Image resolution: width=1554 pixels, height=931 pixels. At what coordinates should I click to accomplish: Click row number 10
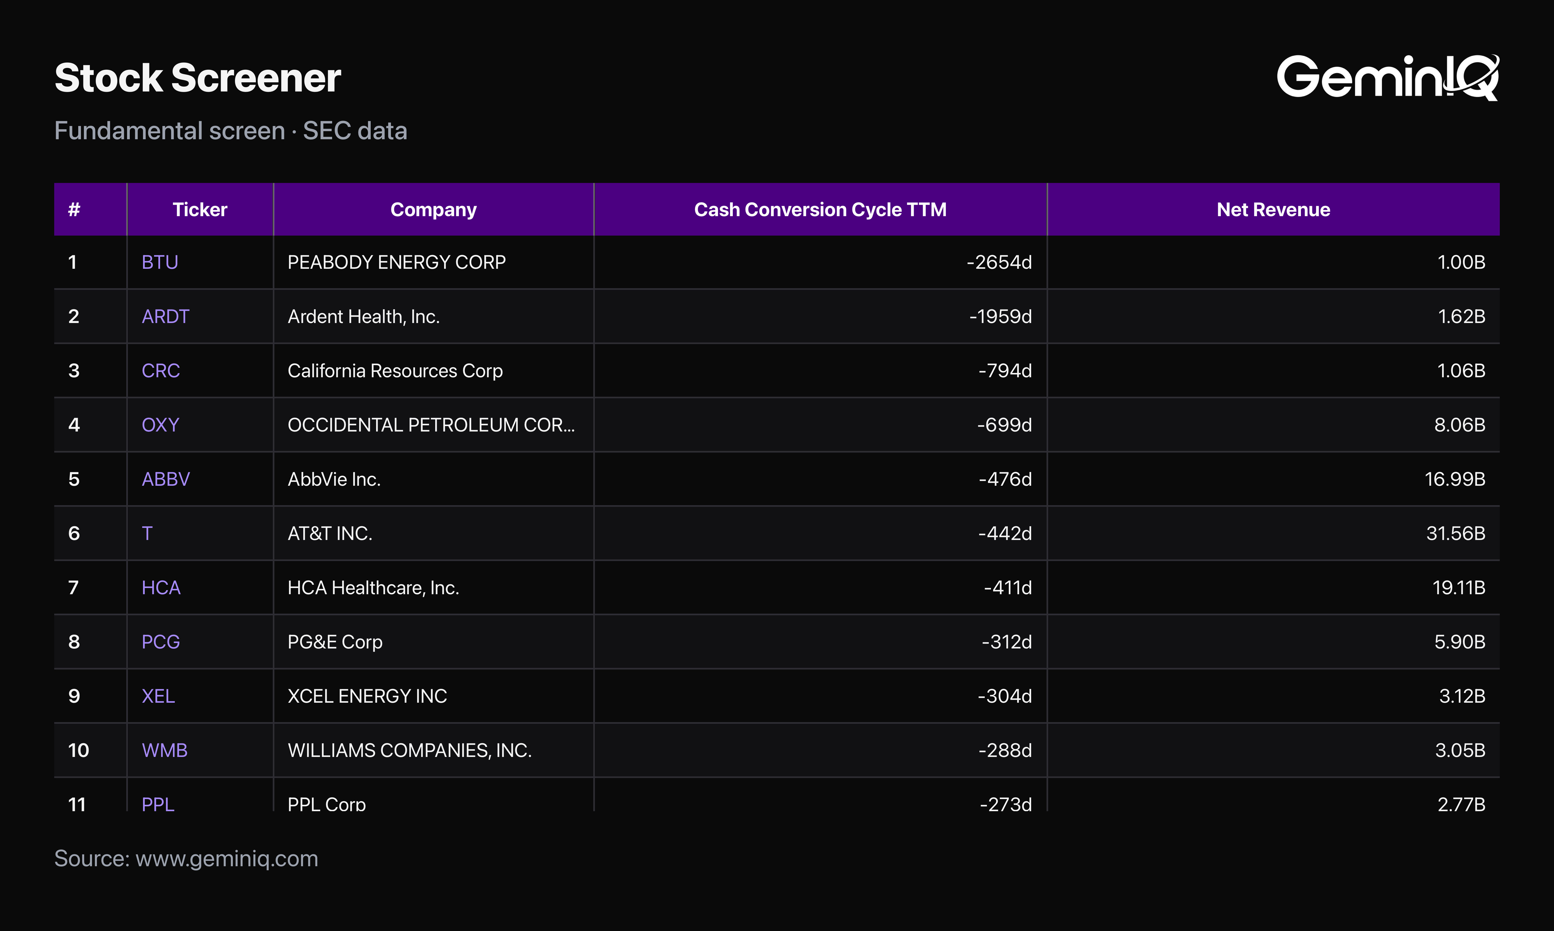click(79, 750)
